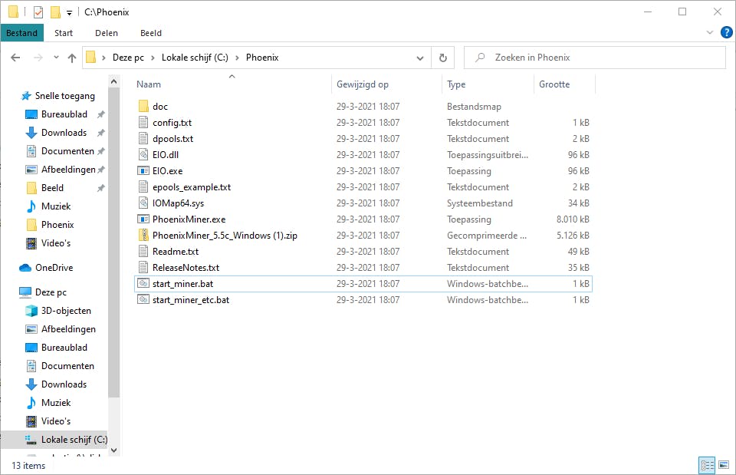This screenshot has width=736, height=475.
Task: Open the Start ribbon tab
Action: pyautogui.click(x=64, y=33)
